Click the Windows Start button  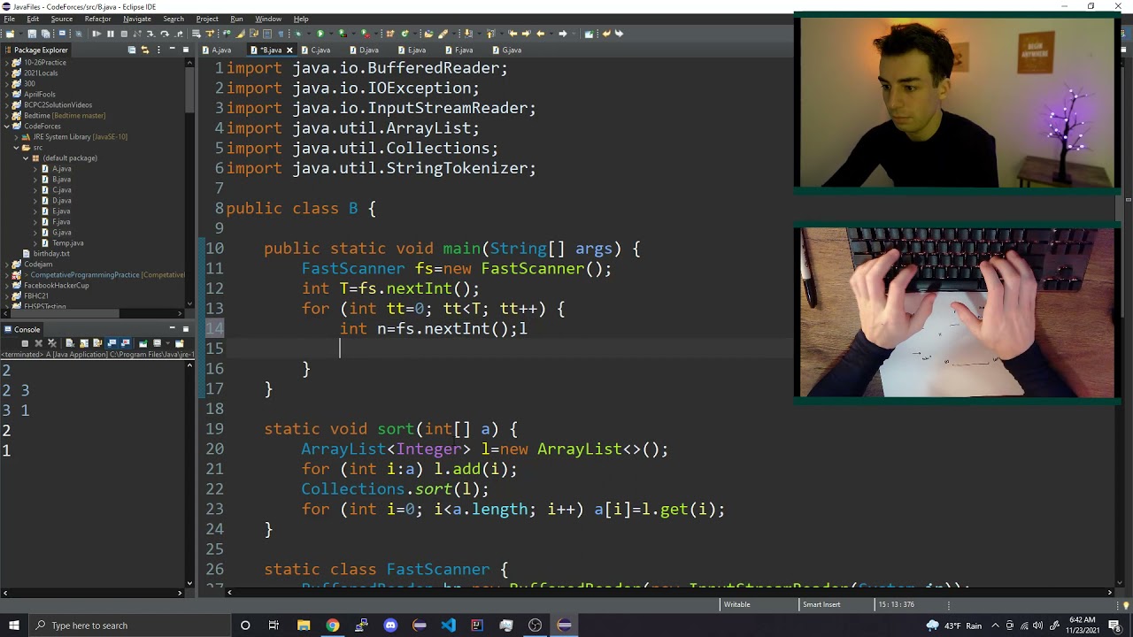(x=13, y=625)
